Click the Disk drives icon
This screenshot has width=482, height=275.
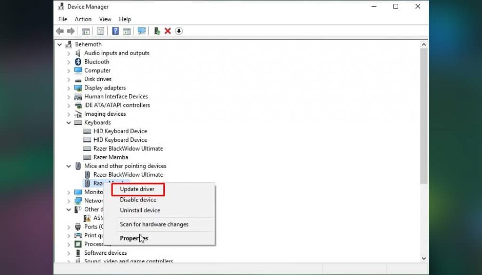coord(78,80)
